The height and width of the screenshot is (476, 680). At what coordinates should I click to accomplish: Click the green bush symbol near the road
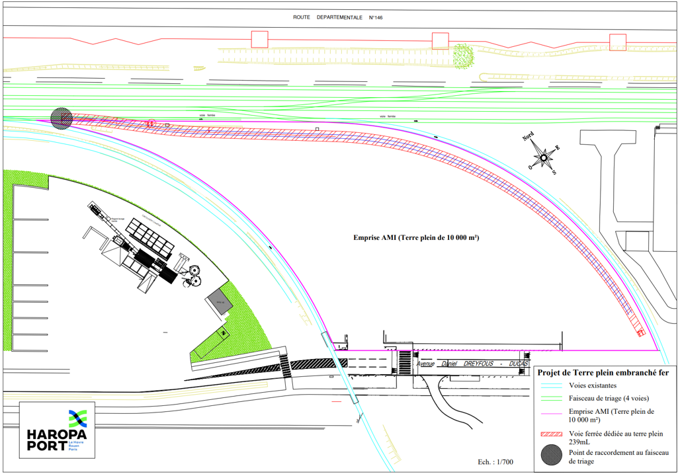click(x=464, y=57)
